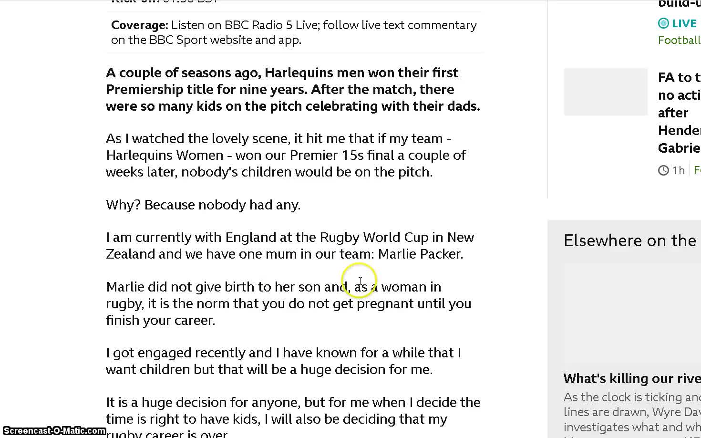Viewport: 701px width, 438px height.
Task: Click the 'I got engaged recently' paragraph
Action: click(283, 361)
